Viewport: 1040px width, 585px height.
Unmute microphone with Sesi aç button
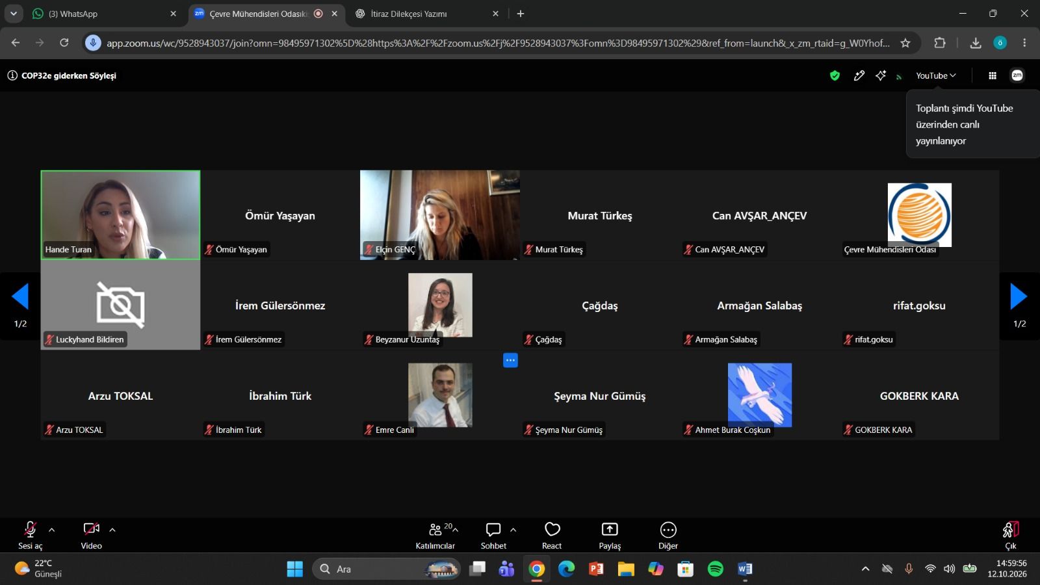pos(30,536)
